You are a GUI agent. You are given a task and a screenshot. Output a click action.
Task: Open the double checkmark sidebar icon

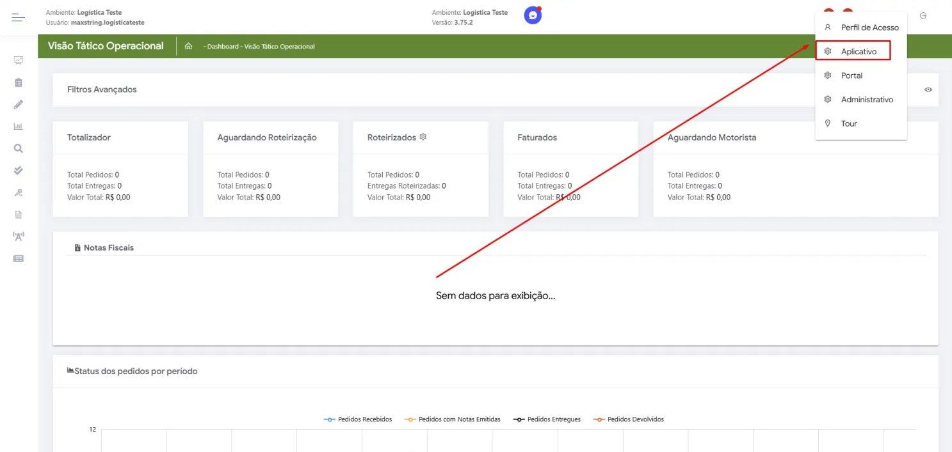pyautogui.click(x=19, y=170)
